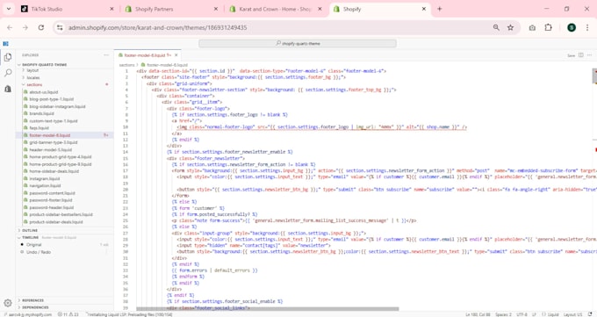
Task: Click the shopify-quartz-theme command search box
Action: click(x=298, y=43)
